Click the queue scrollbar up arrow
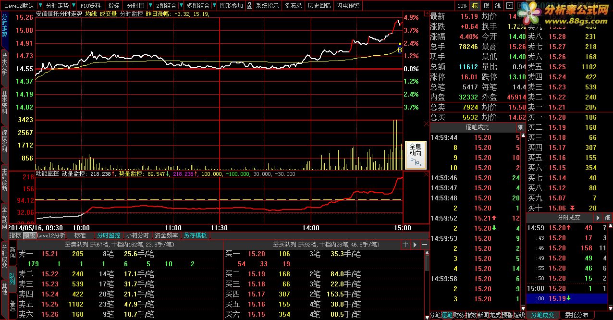 tap(427, 253)
